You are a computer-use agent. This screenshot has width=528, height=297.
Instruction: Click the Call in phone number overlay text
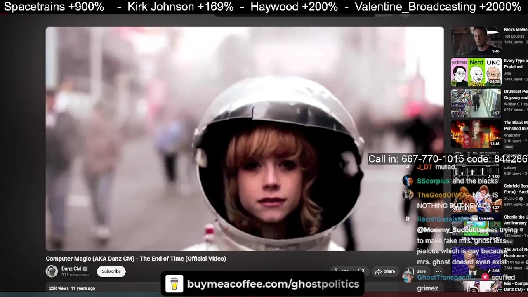pos(448,159)
